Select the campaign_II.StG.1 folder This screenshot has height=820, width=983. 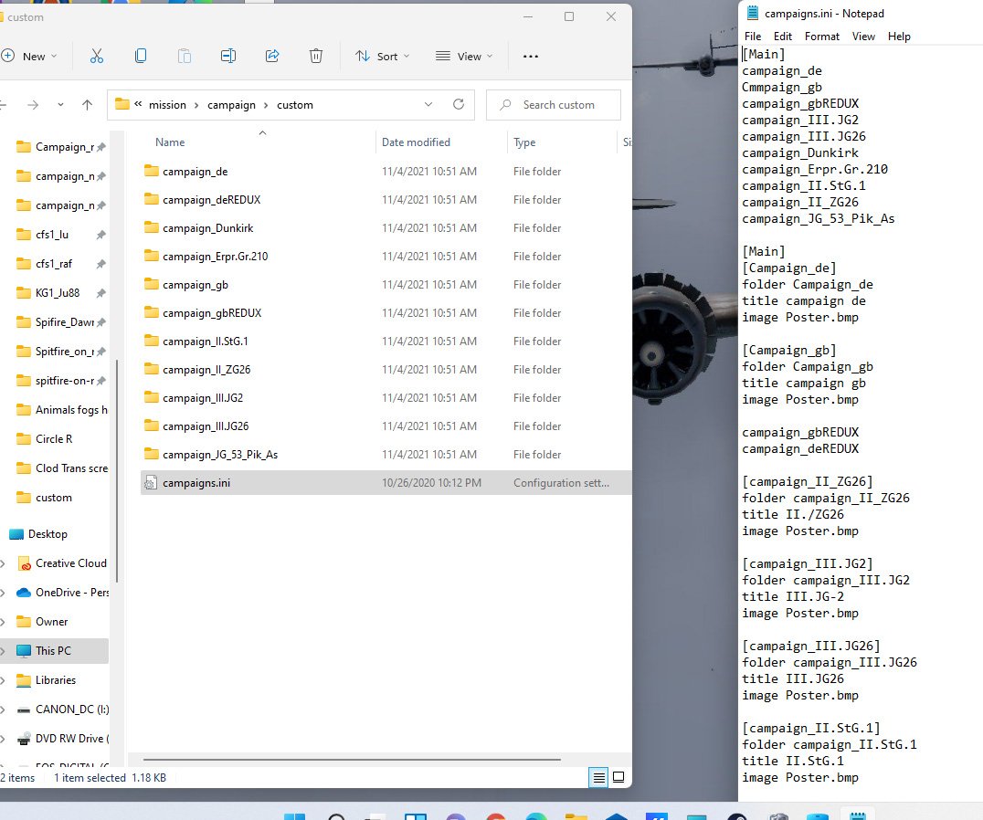pyautogui.click(x=205, y=342)
